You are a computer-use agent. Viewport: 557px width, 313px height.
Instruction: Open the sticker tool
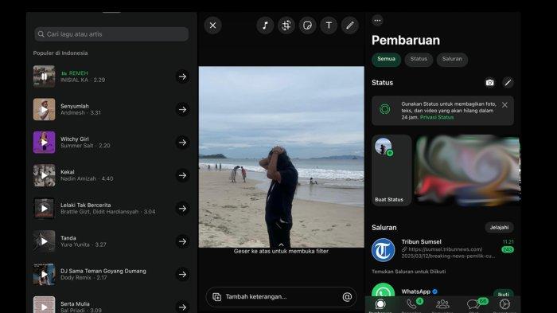pyautogui.click(x=308, y=25)
